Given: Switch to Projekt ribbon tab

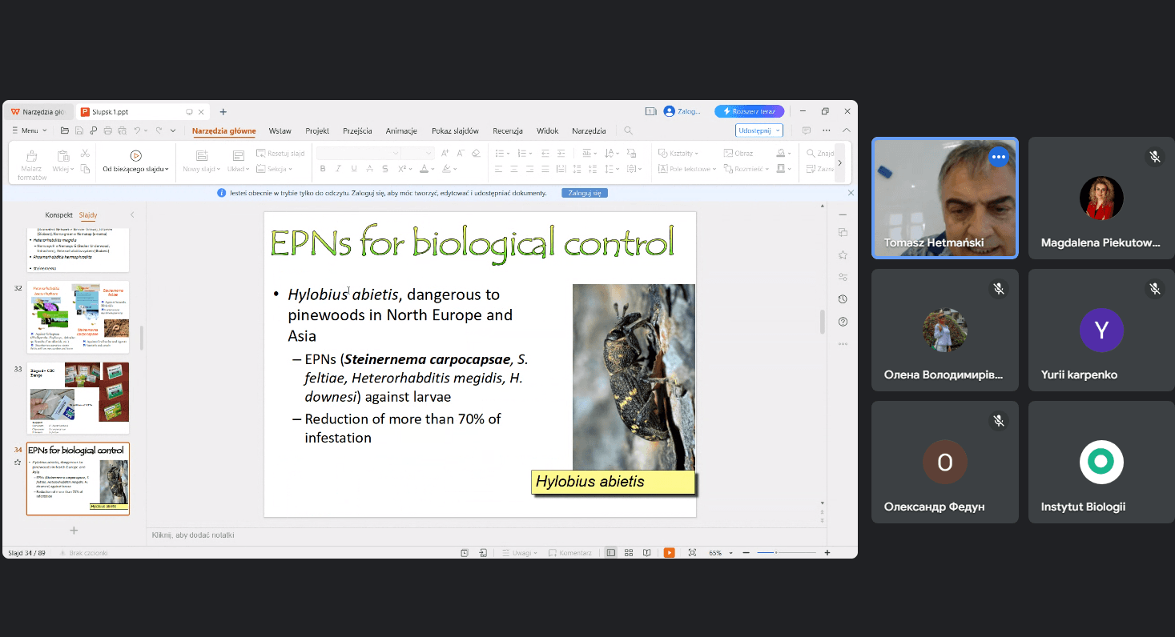Looking at the screenshot, I should (317, 130).
